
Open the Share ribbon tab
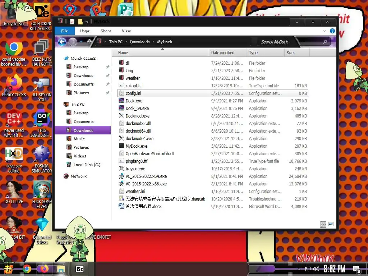106,31
